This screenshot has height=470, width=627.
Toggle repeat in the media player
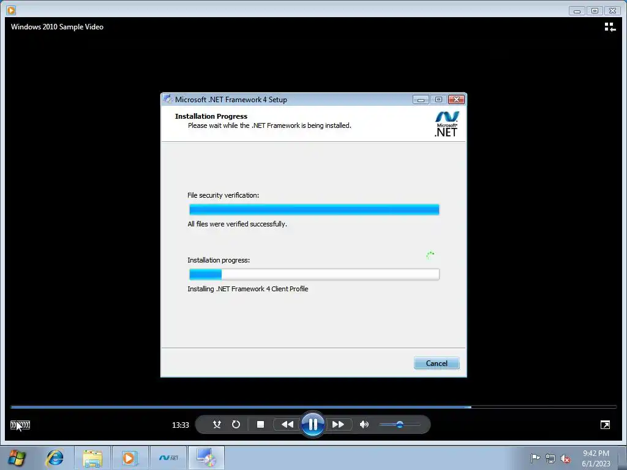[x=236, y=425]
